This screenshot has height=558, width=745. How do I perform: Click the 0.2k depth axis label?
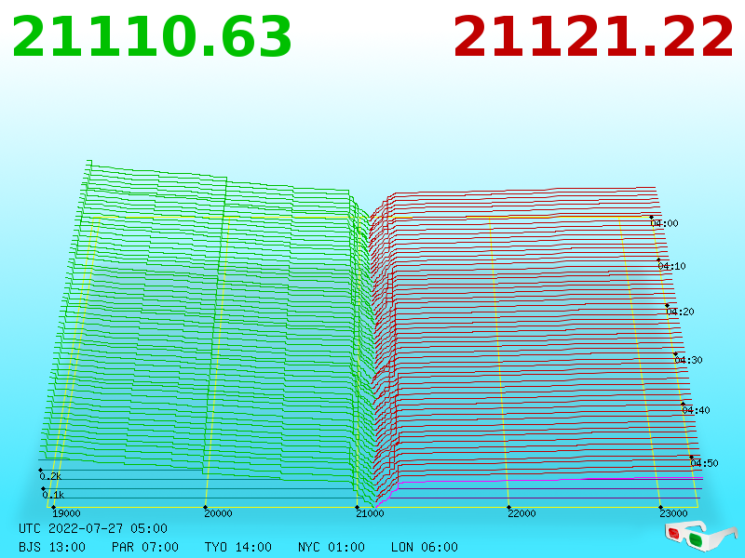[x=50, y=476]
